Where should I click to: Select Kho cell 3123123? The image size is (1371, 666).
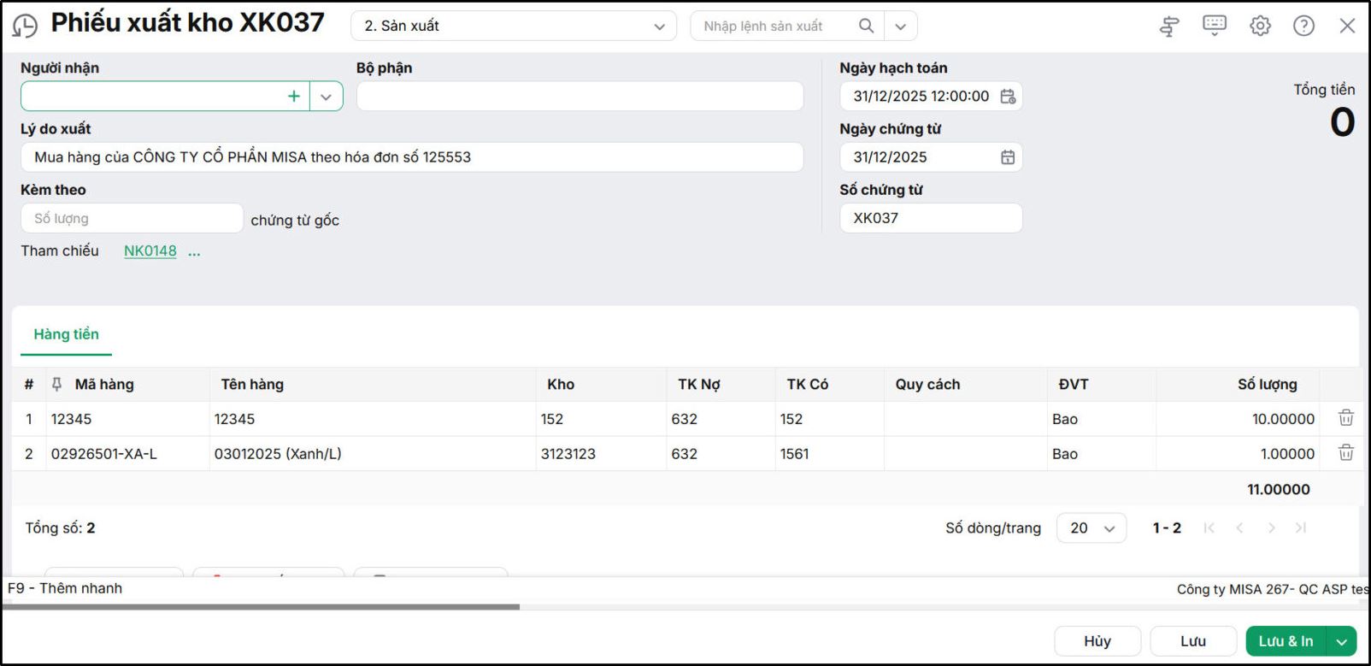tap(601, 453)
